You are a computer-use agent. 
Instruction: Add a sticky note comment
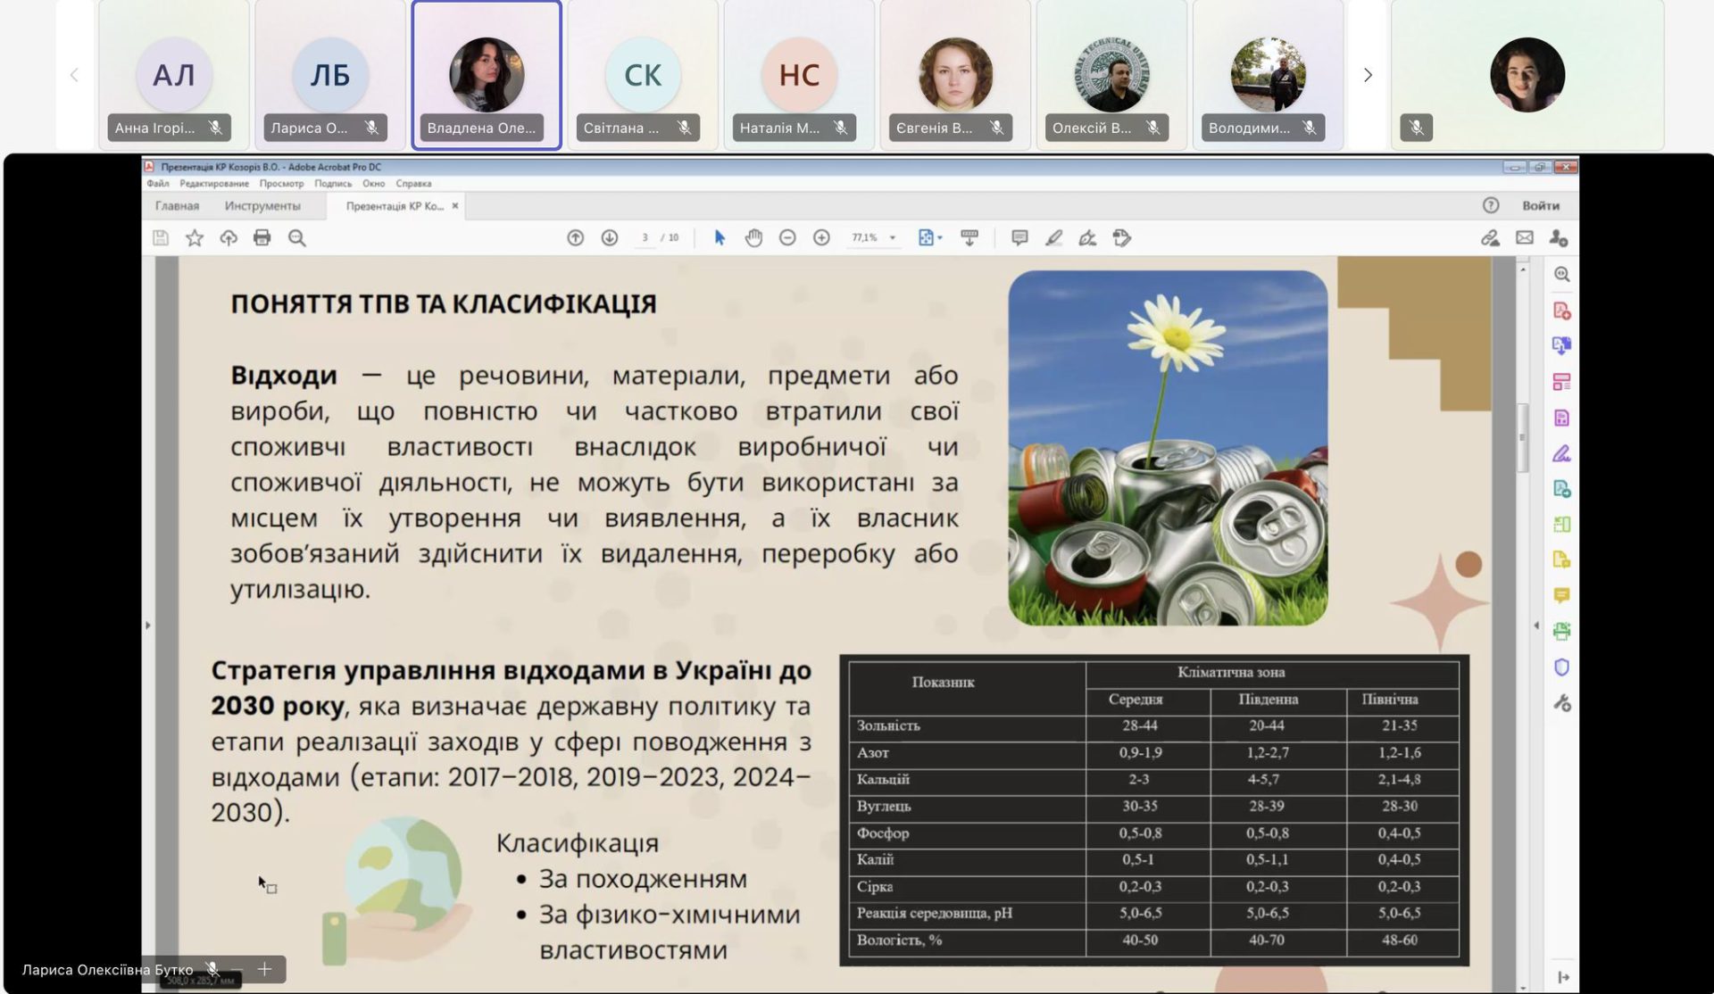click(x=1019, y=237)
